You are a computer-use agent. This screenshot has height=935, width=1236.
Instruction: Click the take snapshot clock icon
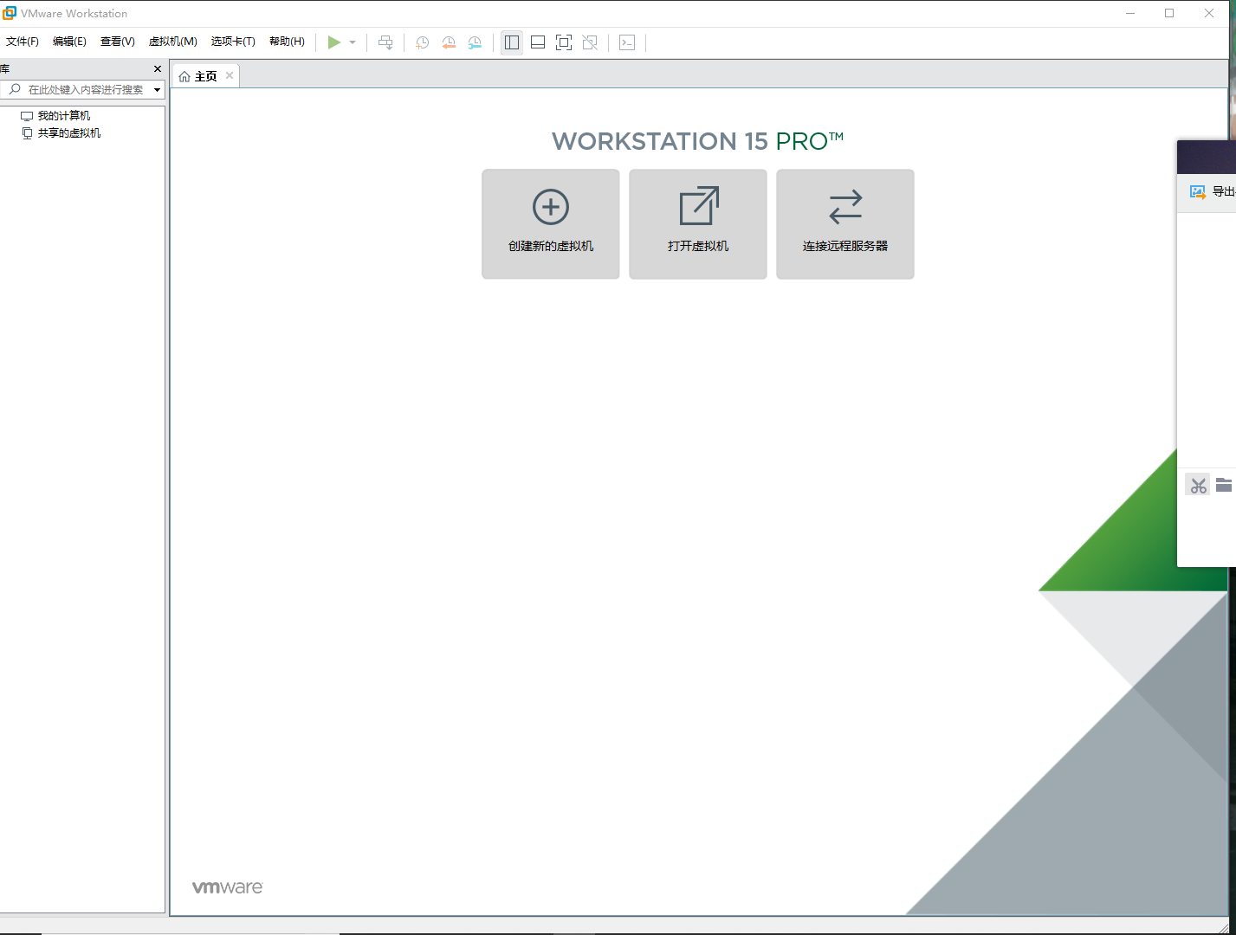pos(423,42)
